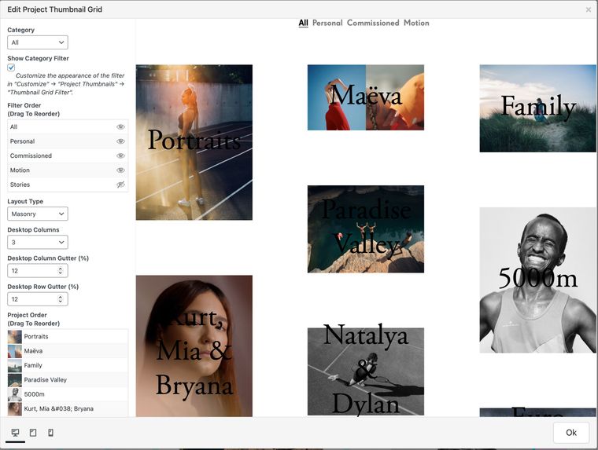The height and width of the screenshot is (450, 598).
Task: Open the Category dropdown
Action: (x=38, y=42)
